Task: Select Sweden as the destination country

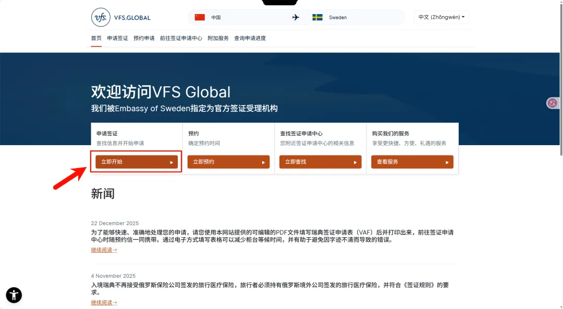Action: point(338,17)
